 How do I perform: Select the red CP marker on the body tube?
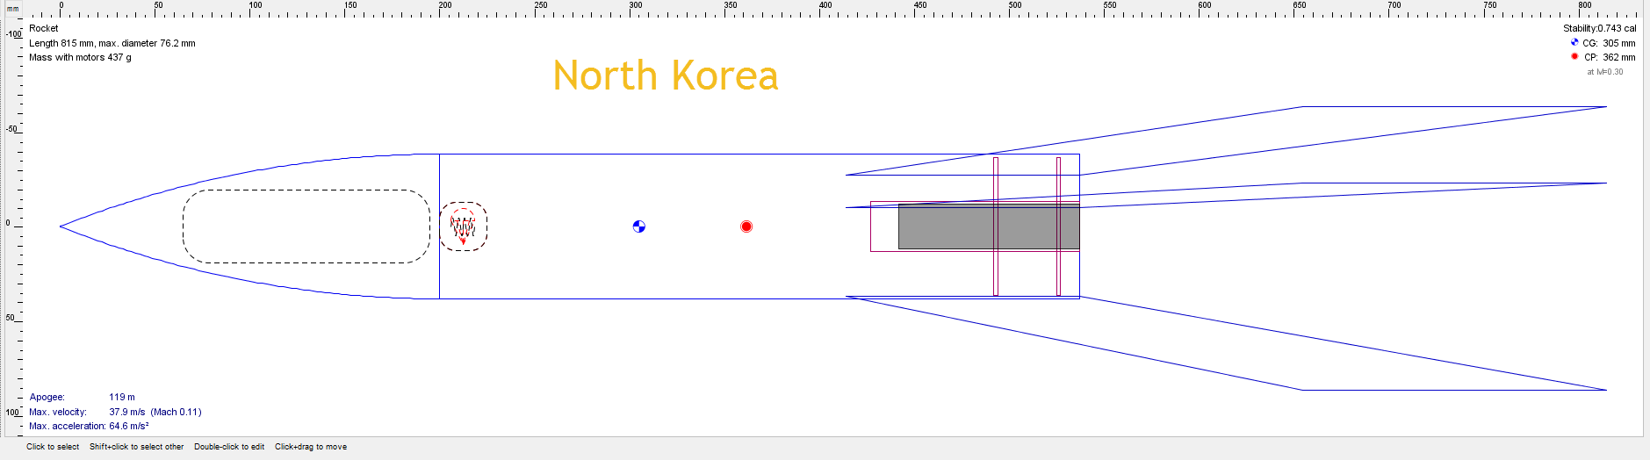pyautogui.click(x=746, y=226)
